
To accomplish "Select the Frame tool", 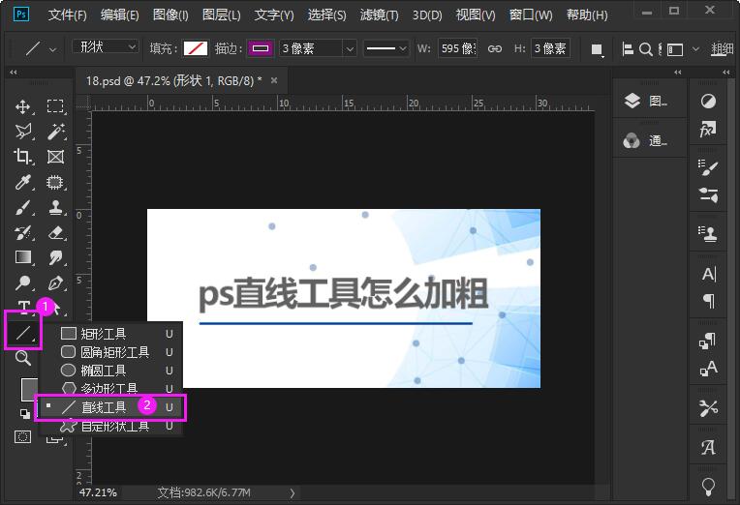I will tap(55, 157).
